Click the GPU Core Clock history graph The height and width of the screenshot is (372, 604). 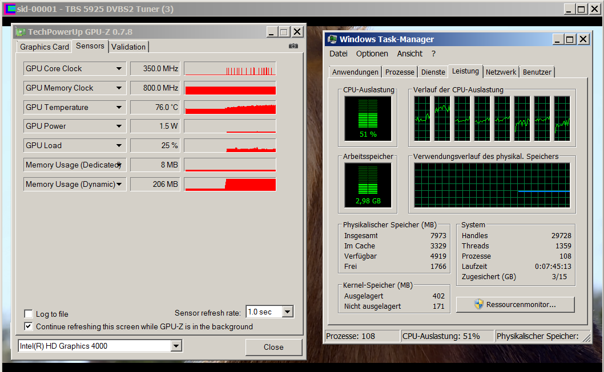(230, 69)
